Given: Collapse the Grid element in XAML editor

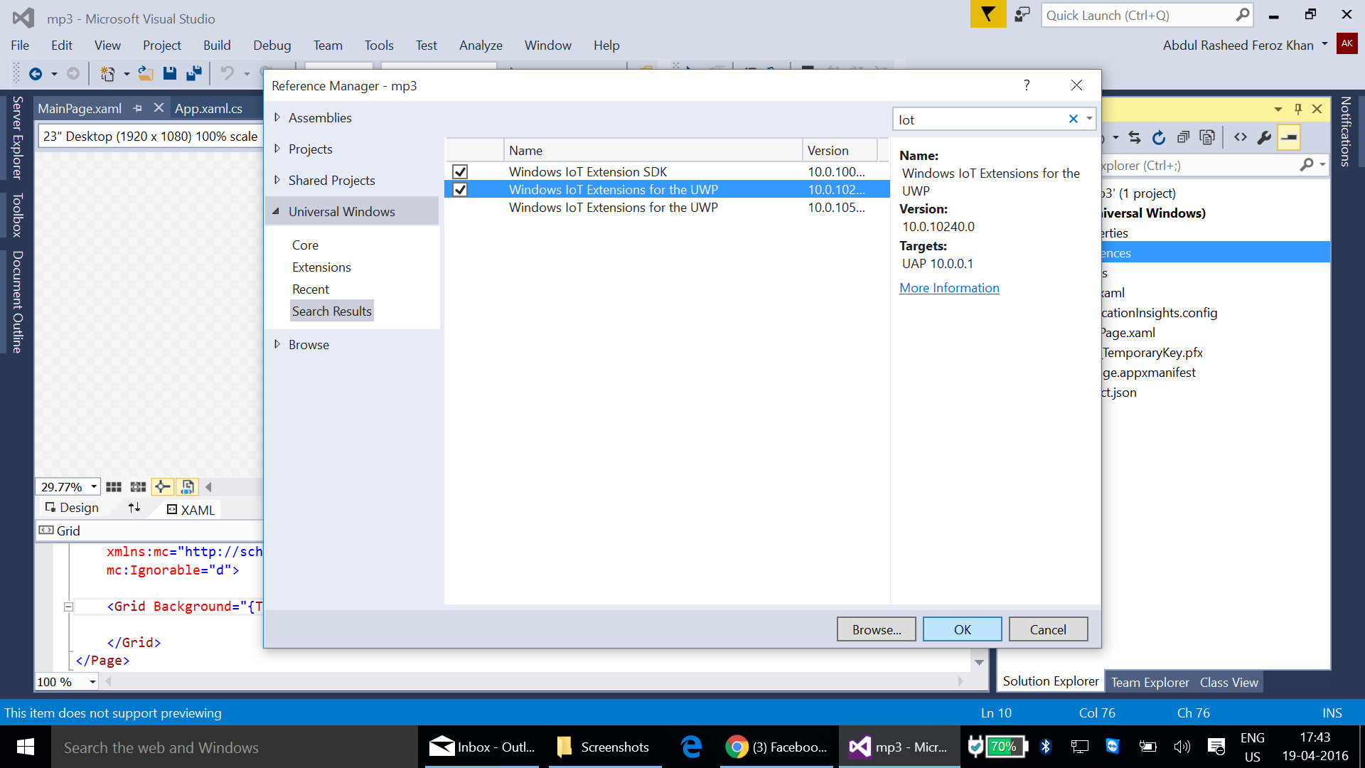Looking at the screenshot, I should (68, 607).
